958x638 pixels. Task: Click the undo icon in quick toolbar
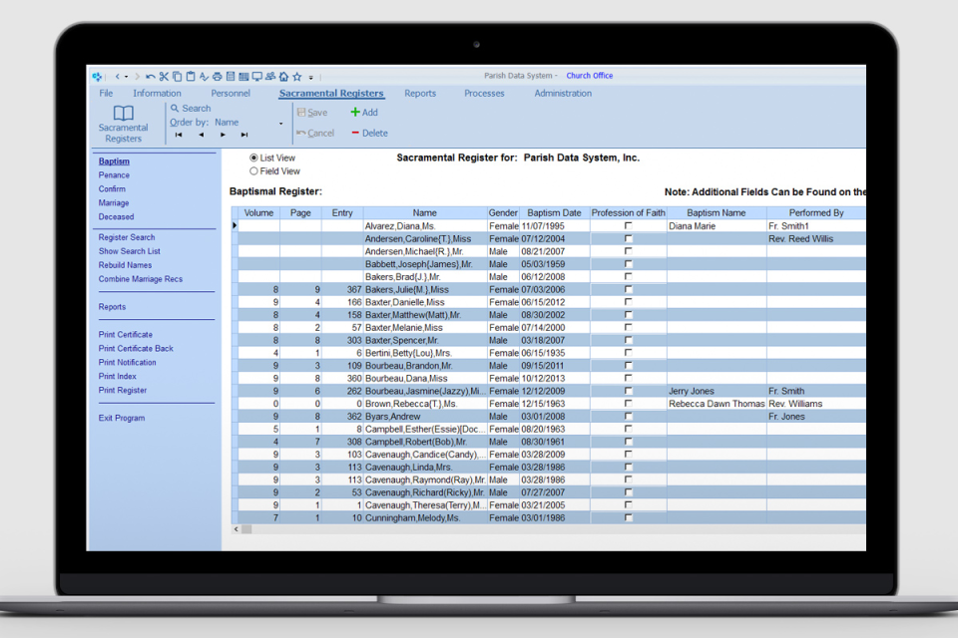pyautogui.click(x=151, y=77)
